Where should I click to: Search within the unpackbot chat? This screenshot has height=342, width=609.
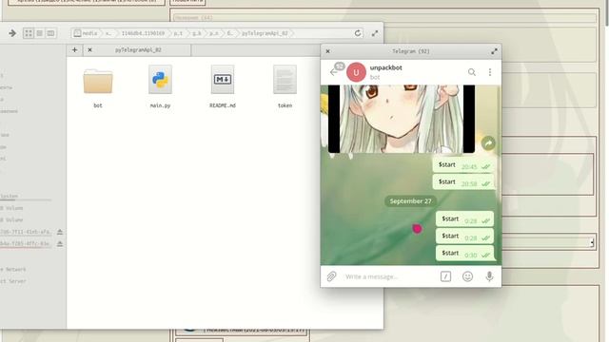[472, 72]
